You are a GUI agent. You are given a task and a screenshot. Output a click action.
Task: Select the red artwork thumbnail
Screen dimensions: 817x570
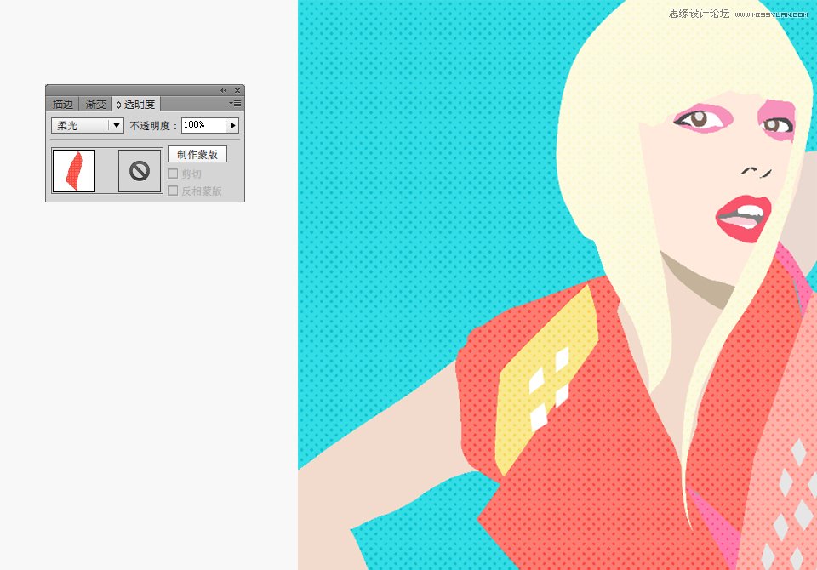pyautogui.click(x=74, y=171)
